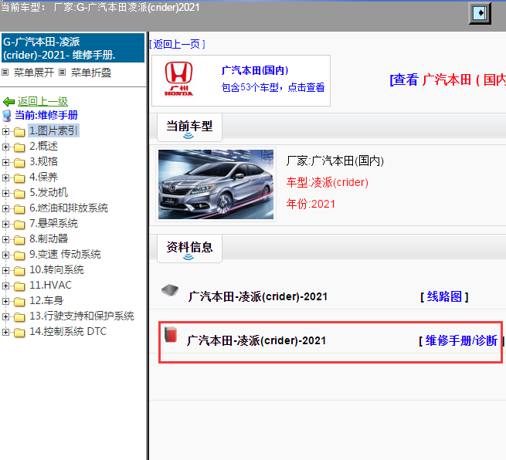Click the 车型:凌派(crider) text
The height and width of the screenshot is (460, 506).
point(328,182)
